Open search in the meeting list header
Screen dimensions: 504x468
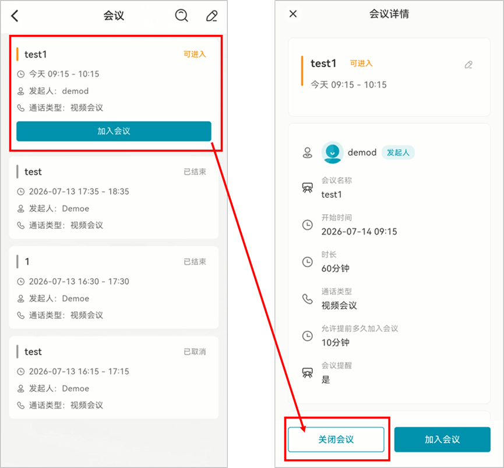(182, 15)
